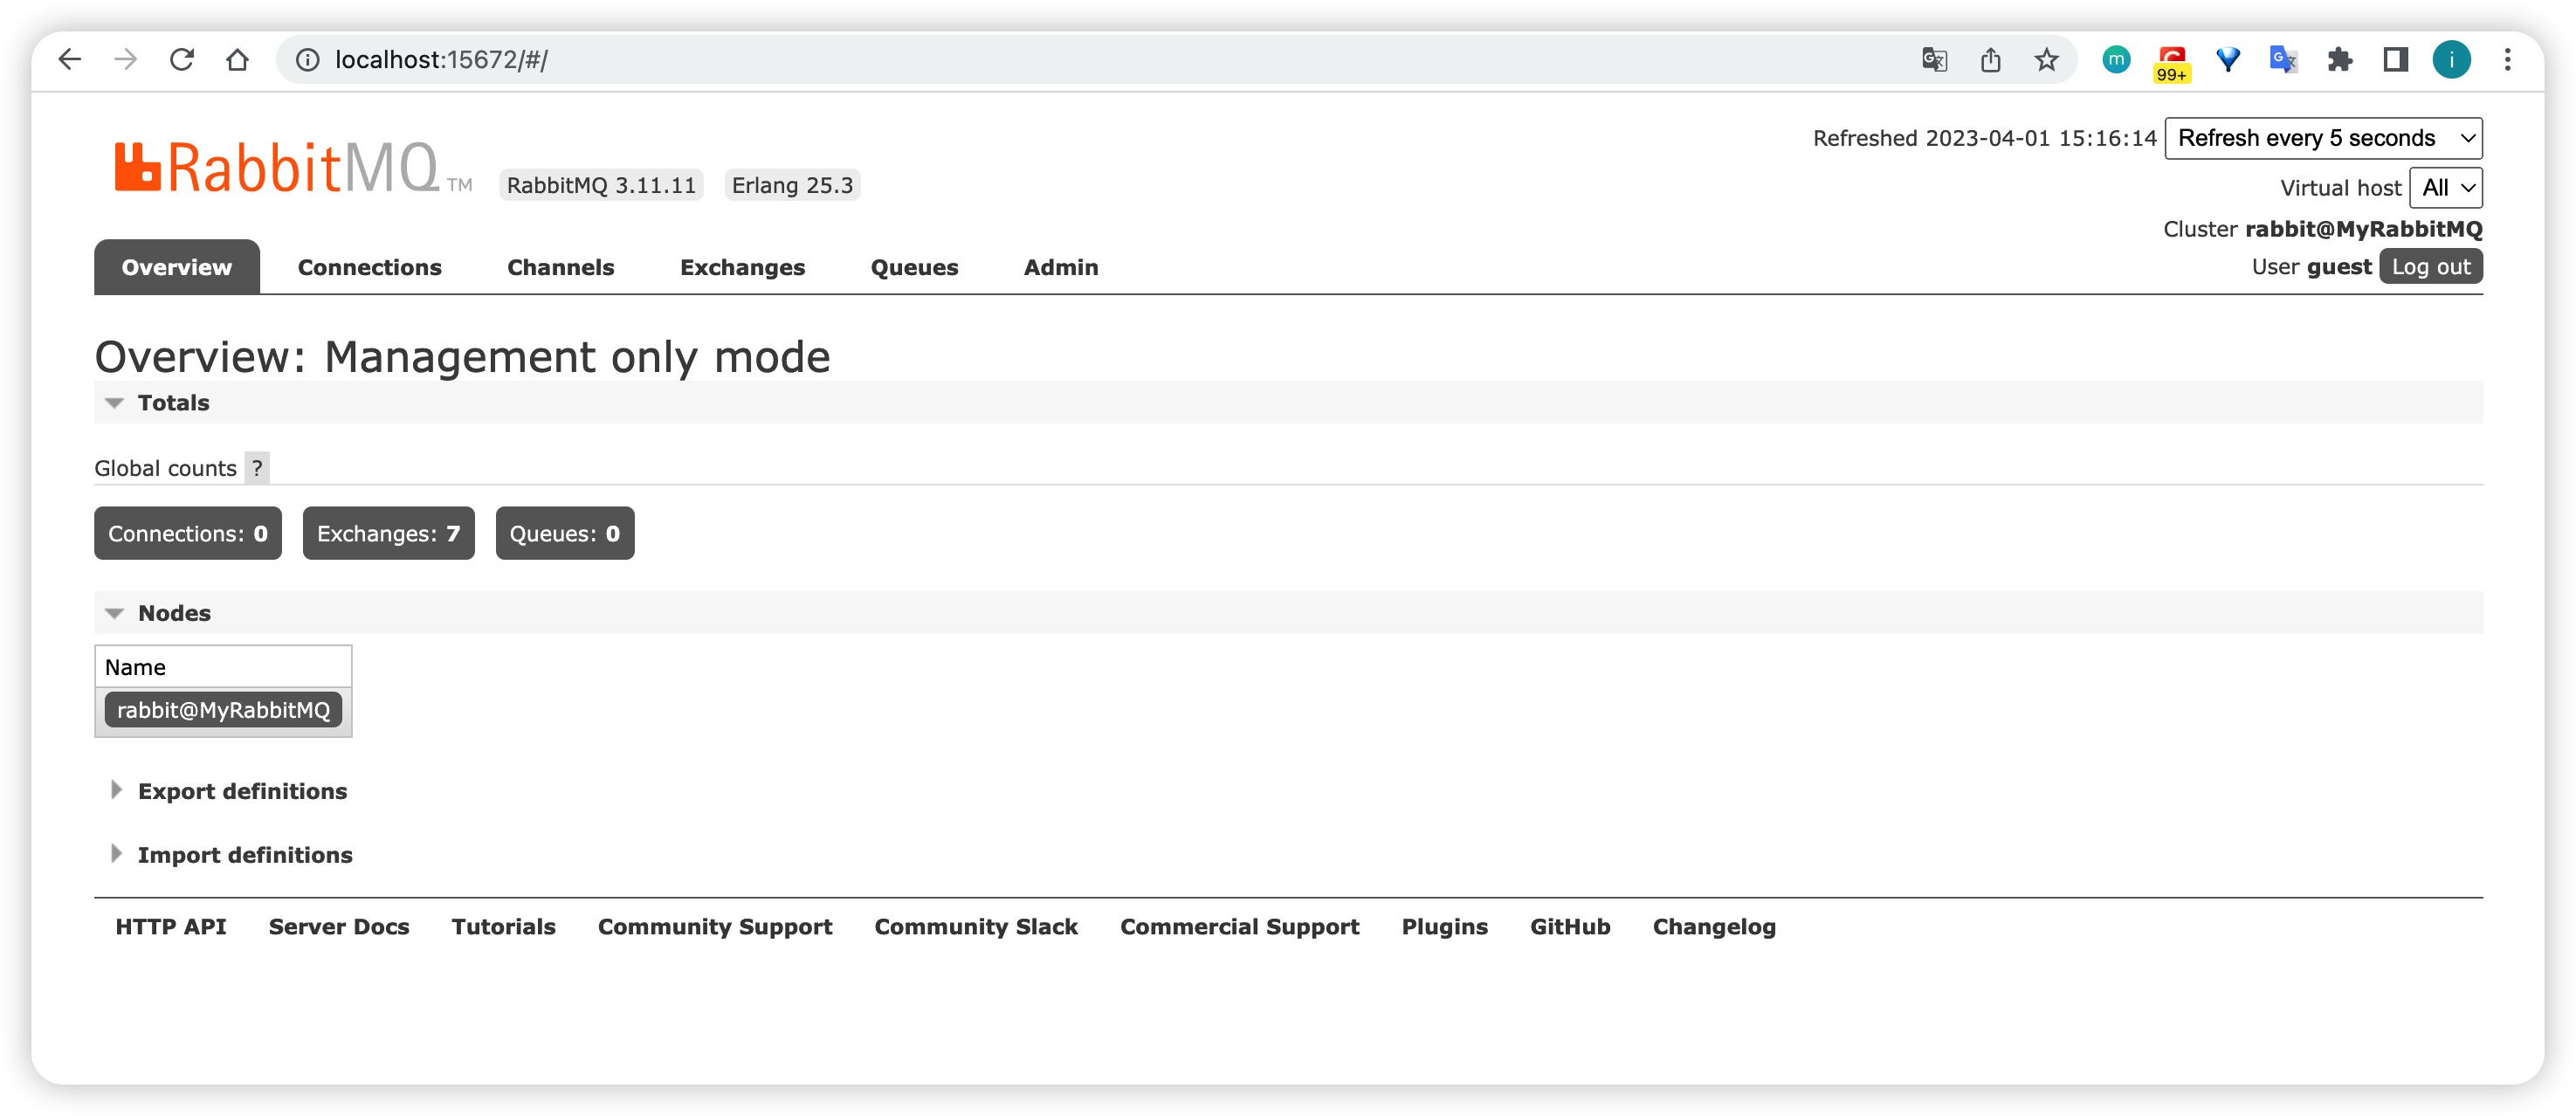Click the RabbitMQ logo

pos(292,167)
